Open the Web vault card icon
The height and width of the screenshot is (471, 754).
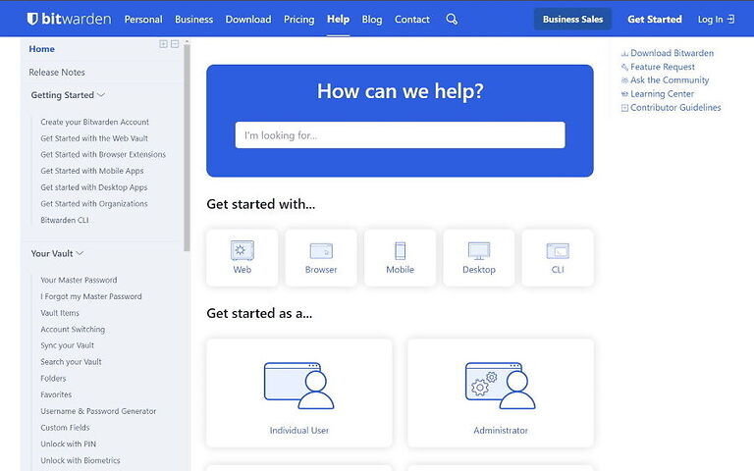242,250
